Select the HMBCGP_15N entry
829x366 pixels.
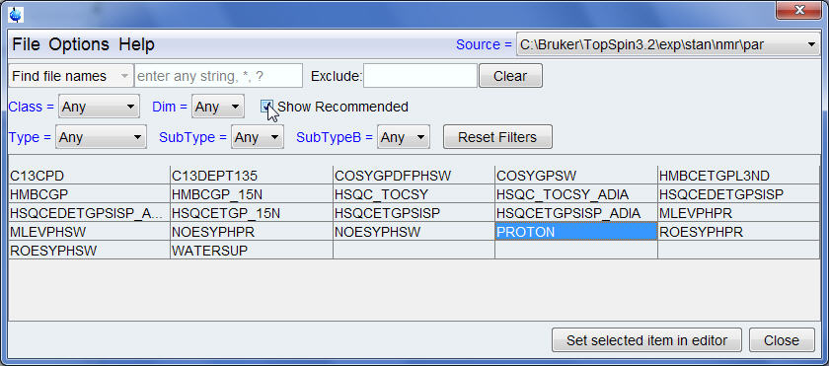[252, 194]
